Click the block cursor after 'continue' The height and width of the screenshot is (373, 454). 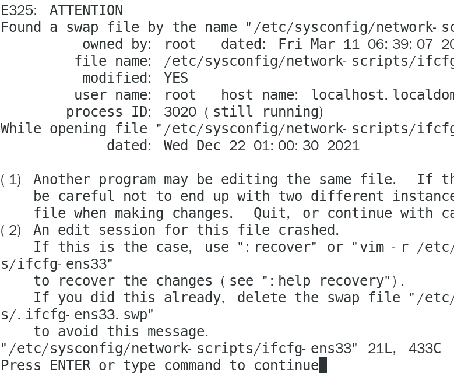pyautogui.click(x=323, y=365)
